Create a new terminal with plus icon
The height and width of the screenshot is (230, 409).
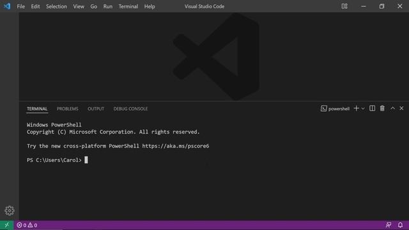356,109
